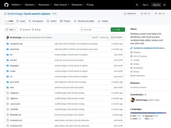Click the 0 forks link in About
The width and height of the screenshot is (171, 128).
pos(136,72)
